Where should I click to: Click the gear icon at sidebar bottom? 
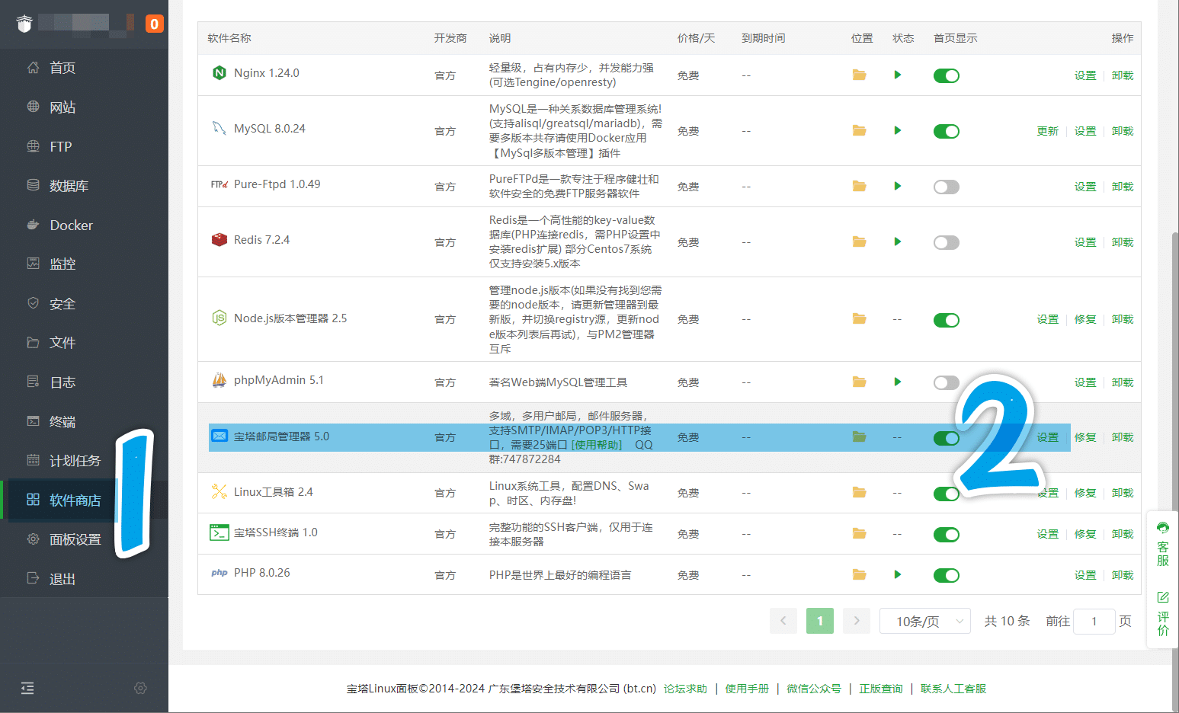pos(140,688)
